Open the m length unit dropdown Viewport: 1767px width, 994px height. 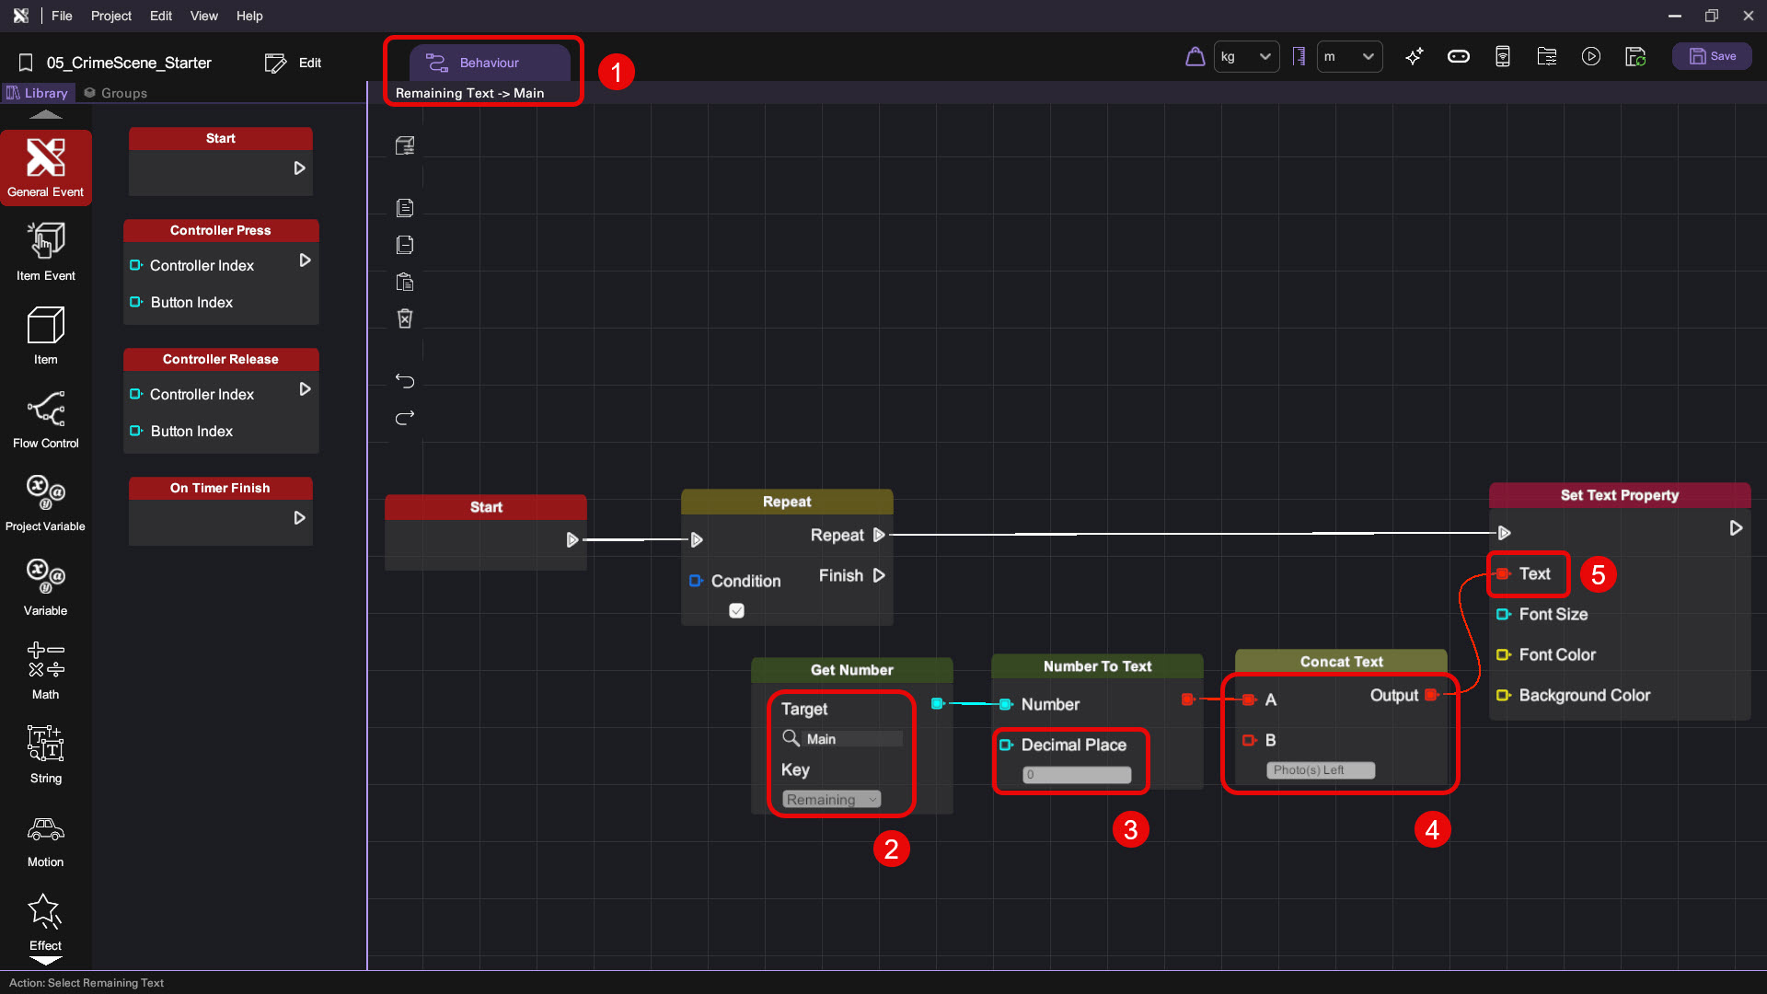pyautogui.click(x=1348, y=56)
